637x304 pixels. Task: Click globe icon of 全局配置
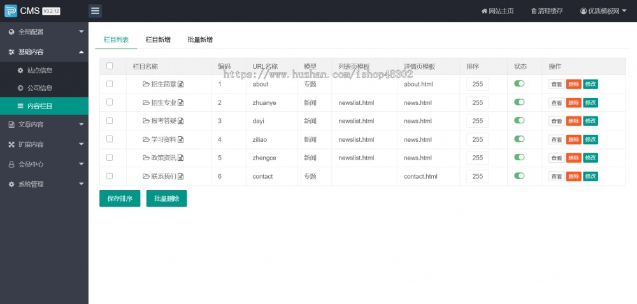click(x=11, y=32)
